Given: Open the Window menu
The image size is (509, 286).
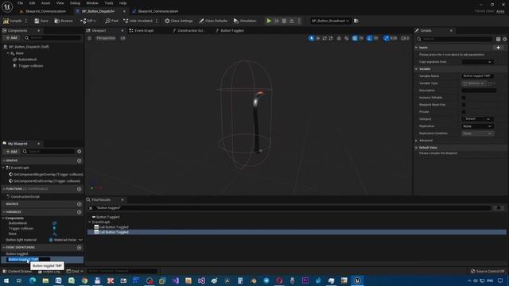Looking at the screenshot, I should (92, 3).
